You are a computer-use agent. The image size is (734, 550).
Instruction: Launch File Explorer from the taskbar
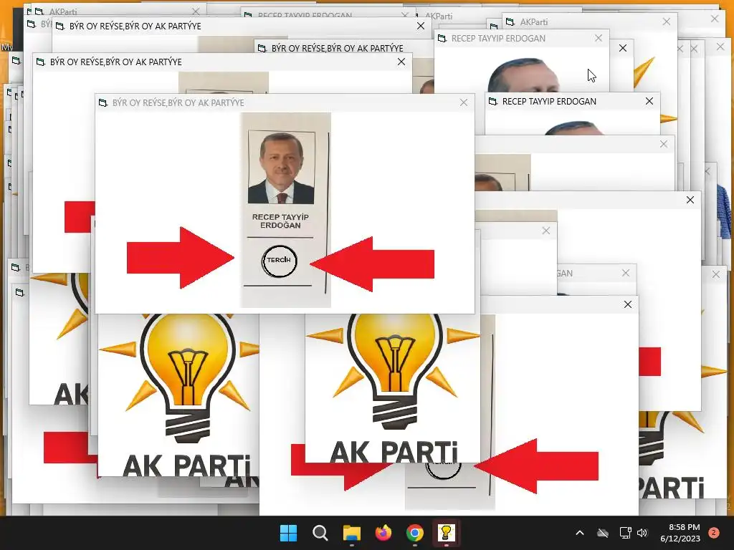coord(351,533)
